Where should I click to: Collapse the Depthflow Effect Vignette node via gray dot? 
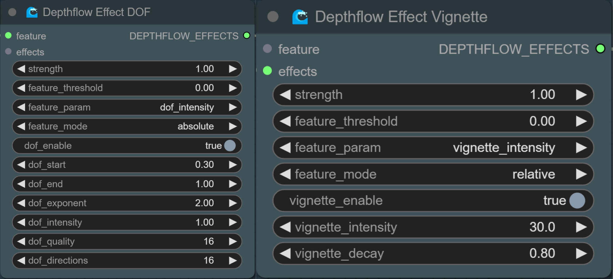[273, 17]
